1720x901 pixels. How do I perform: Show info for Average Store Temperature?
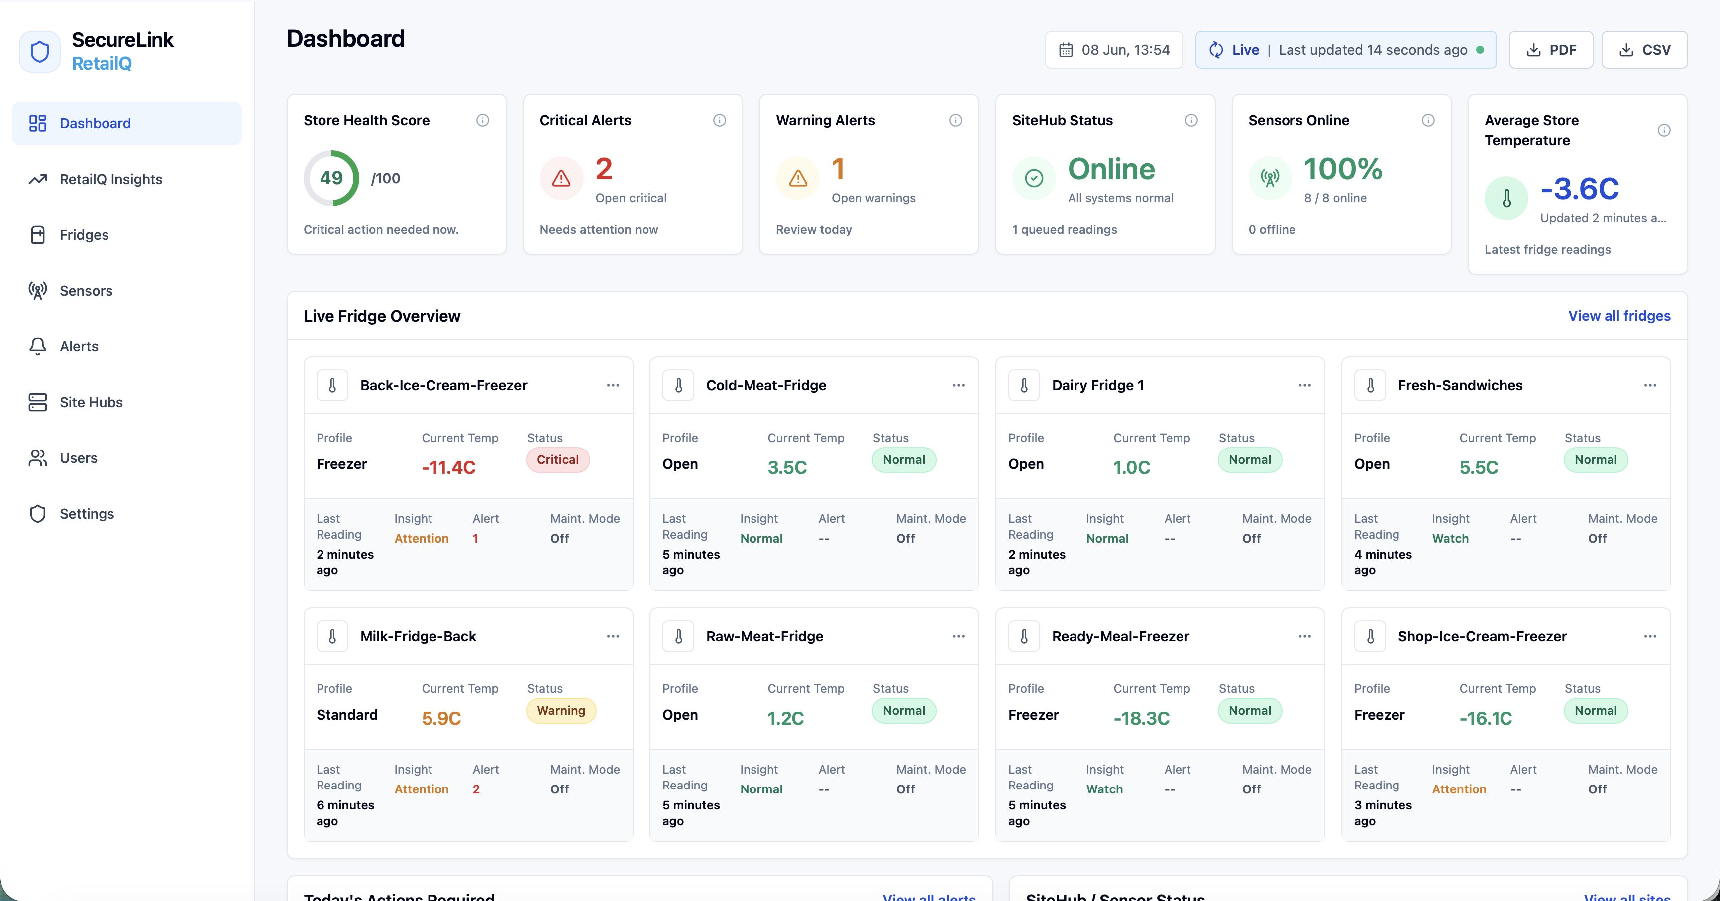click(1664, 131)
